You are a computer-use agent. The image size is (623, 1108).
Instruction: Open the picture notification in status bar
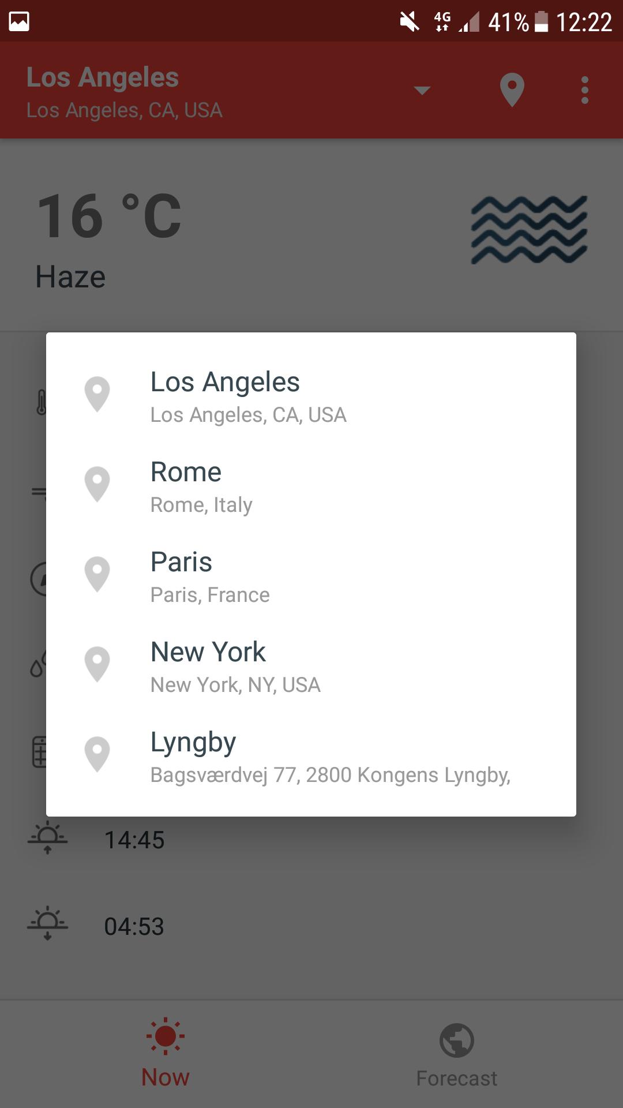19,22
